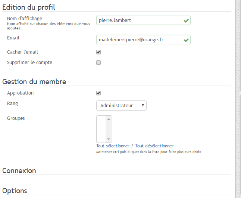Screen dimensions: 241x198
Task: Expand the Connexion section
Action: (x=19, y=171)
